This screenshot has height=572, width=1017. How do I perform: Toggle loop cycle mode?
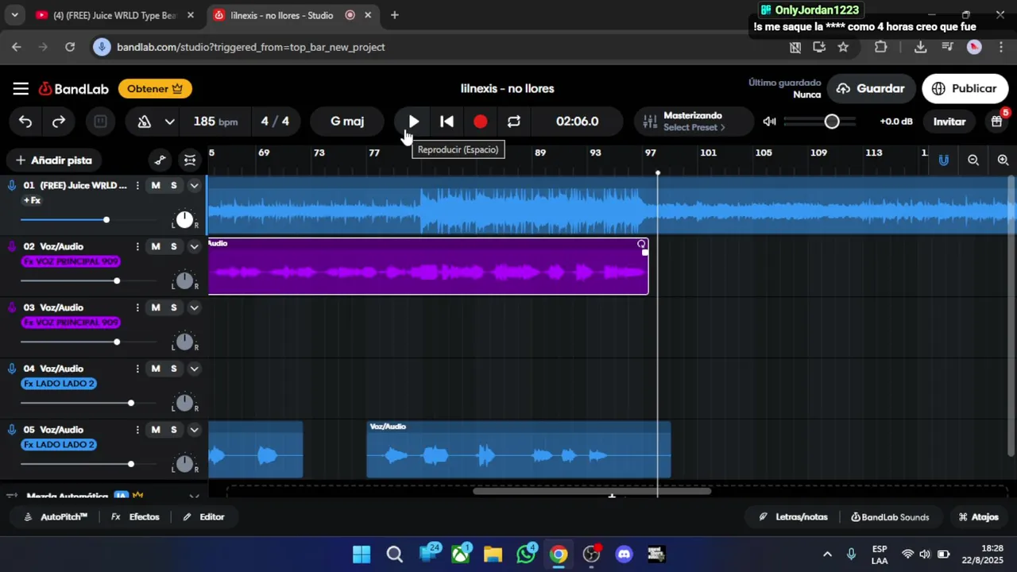(514, 122)
